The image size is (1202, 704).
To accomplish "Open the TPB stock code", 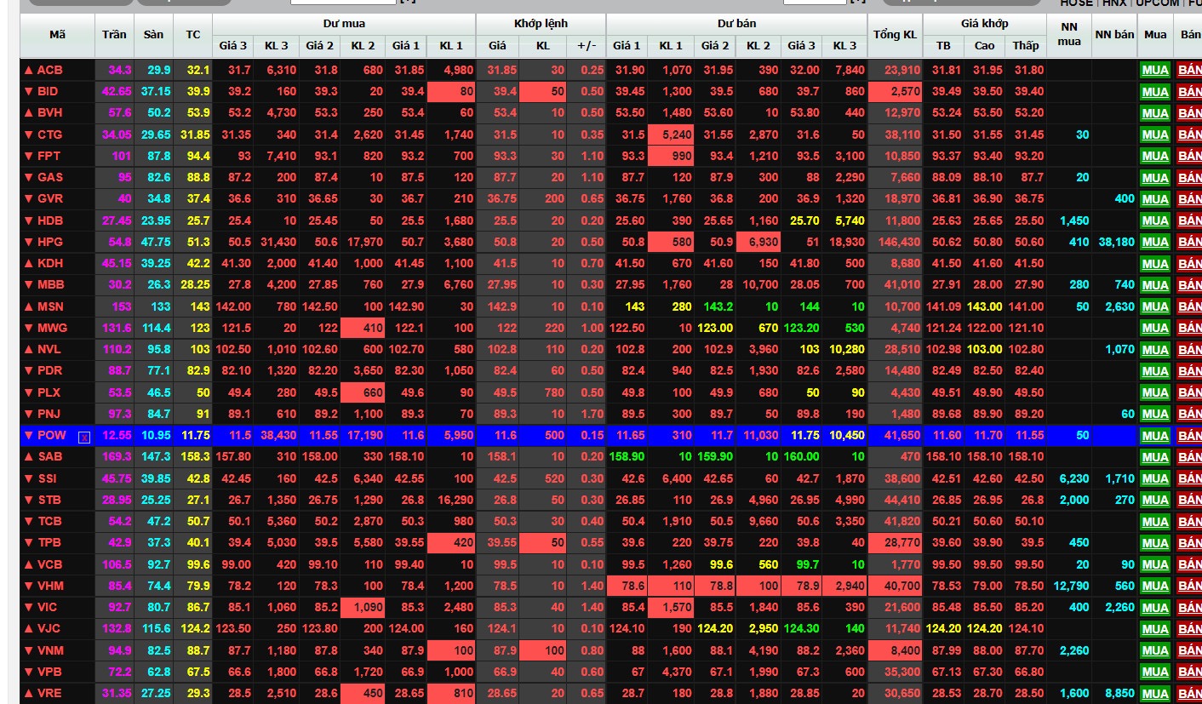I will 49,542.
